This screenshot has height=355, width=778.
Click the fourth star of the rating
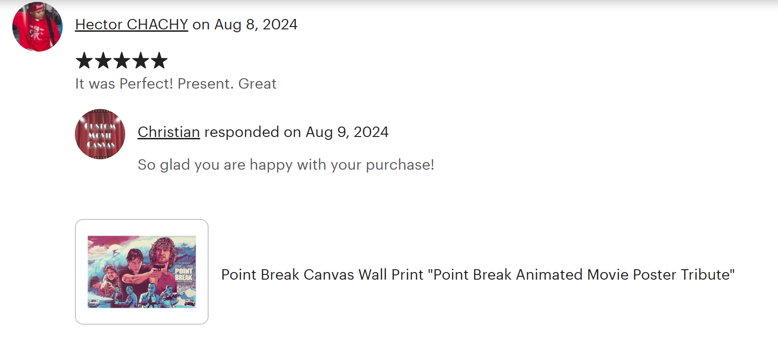point(140,61)
